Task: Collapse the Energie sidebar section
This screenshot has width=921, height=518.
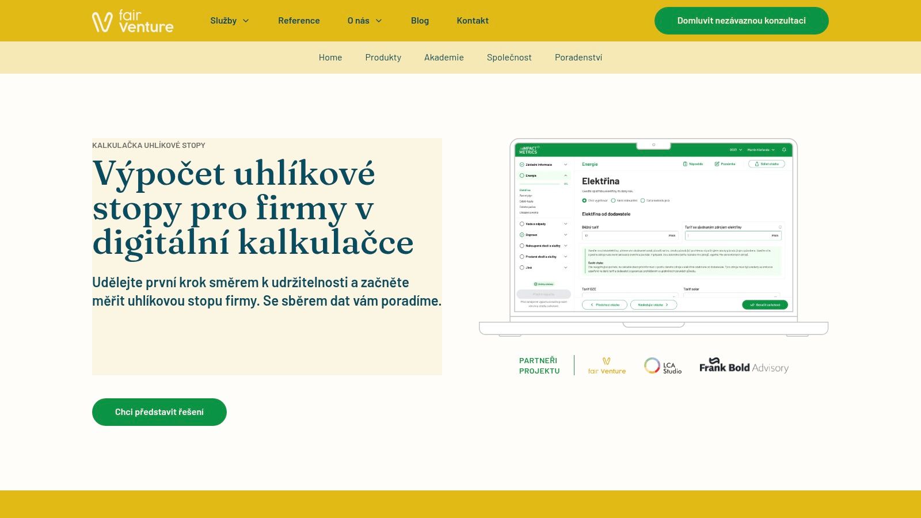Action: click(566, 176)
